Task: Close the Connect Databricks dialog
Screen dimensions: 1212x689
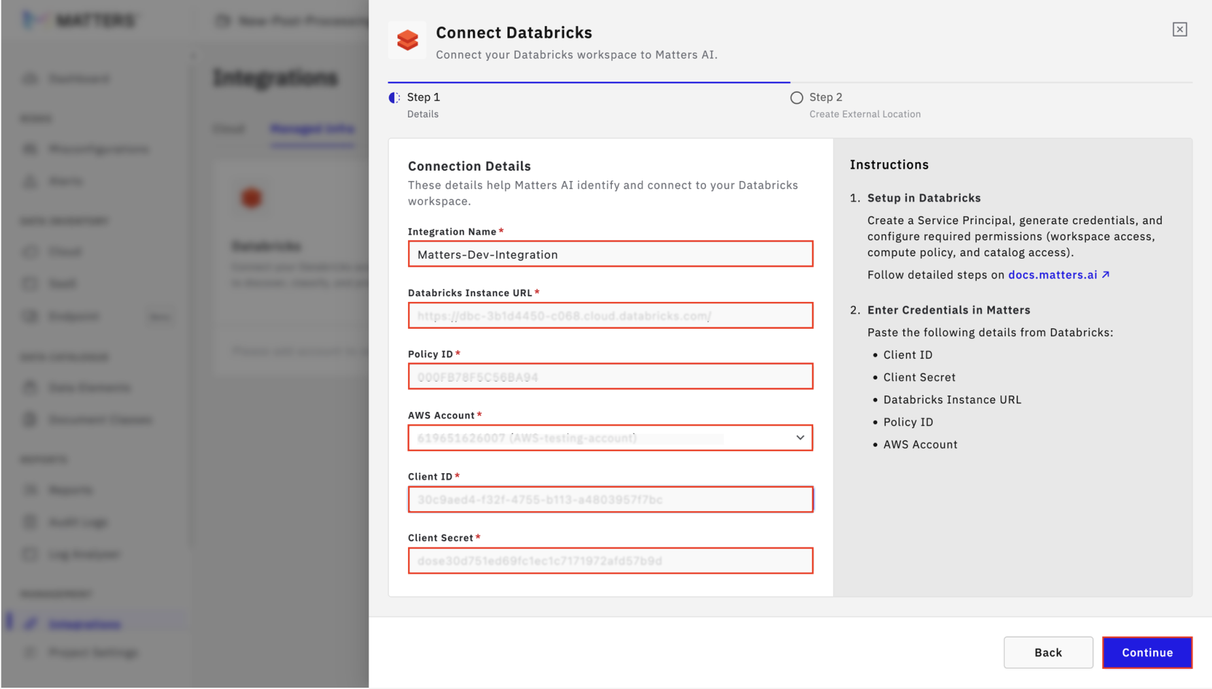Action: pos(1179,29)
